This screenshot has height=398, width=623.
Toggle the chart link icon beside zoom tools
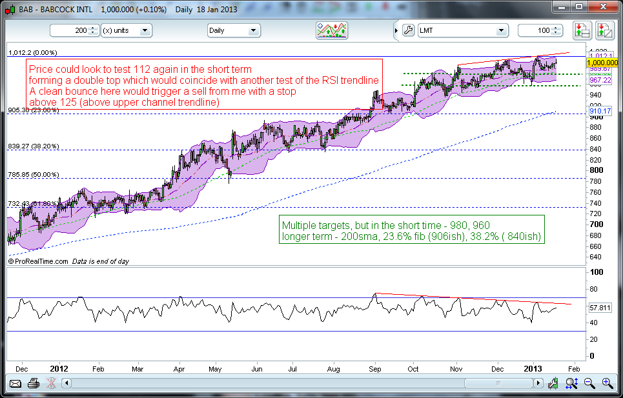pos(553,384)
